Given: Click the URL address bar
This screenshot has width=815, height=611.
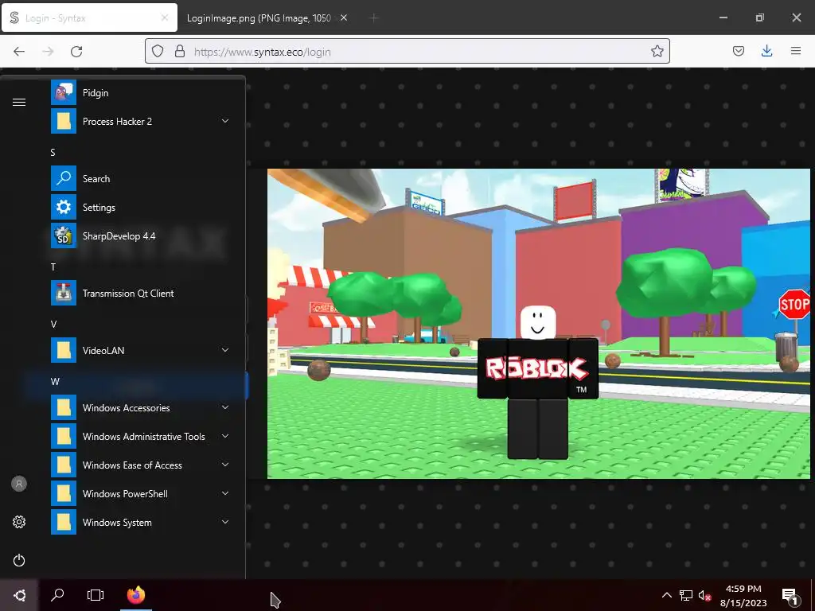Looking at the screenshot, I should (x=407, y=52).
